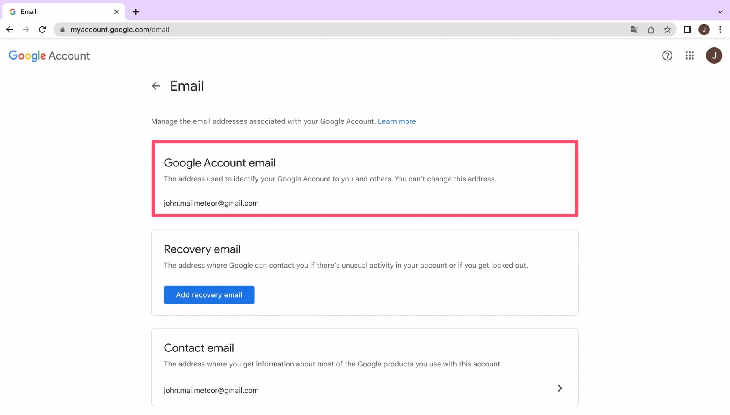The height and width of the screenshot is (415, 730).
Task: Bookmark this page via the star icon
Action: point(667,30)
